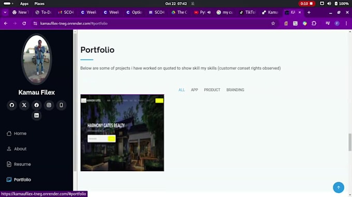
Task: Filter portfolio by ALL
Action: pos(182,90)
